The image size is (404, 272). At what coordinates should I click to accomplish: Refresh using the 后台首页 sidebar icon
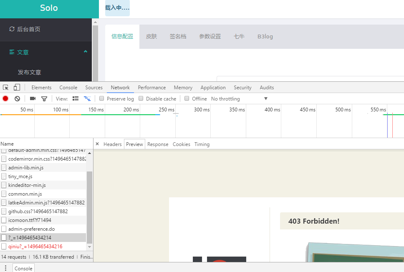(12, 29)
